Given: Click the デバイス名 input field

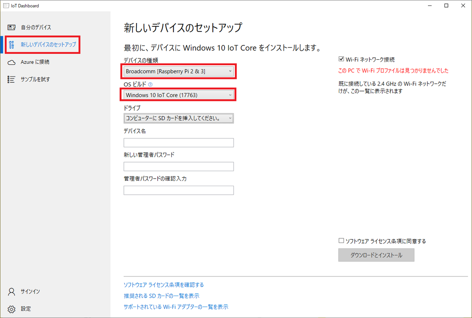Looking at the screenshot, I should pyautogui.click(x=179, y=143).
